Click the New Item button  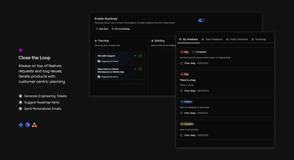[x=102, y=29]
